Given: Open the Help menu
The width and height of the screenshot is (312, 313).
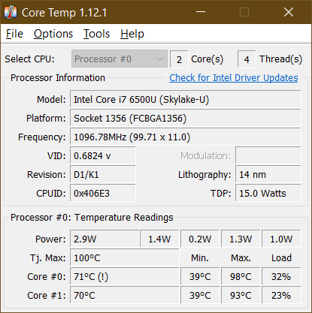Looking at the screenshot, I should pos(132,34).
